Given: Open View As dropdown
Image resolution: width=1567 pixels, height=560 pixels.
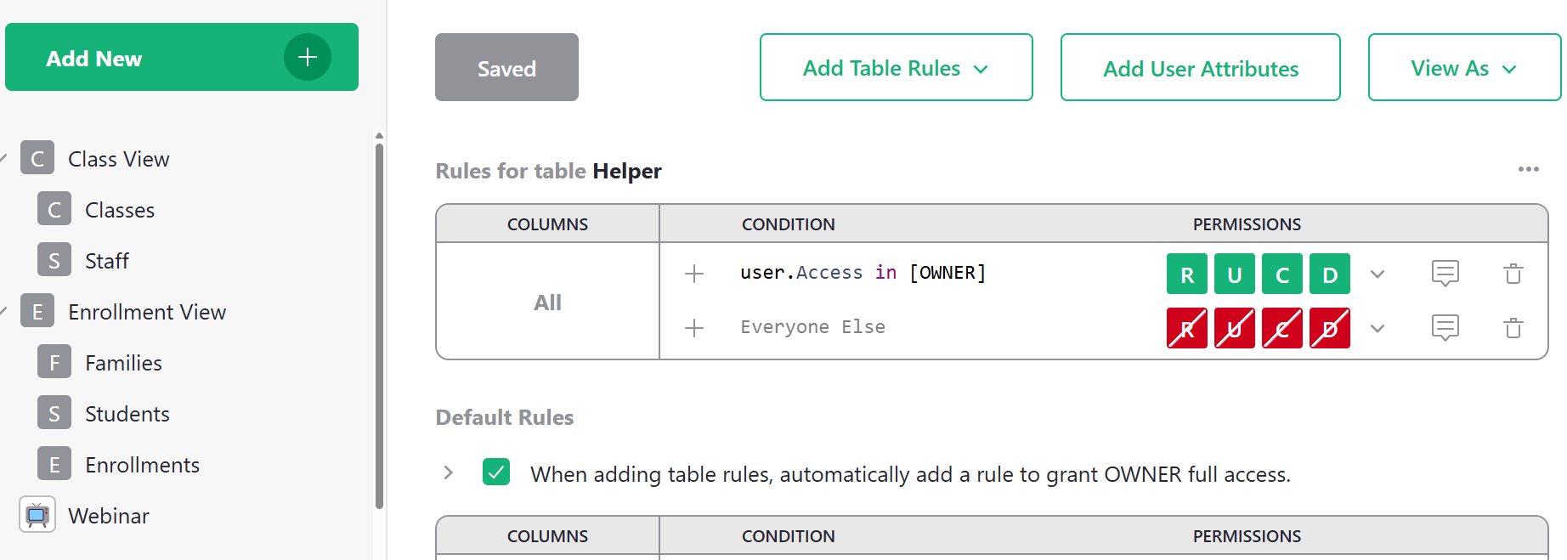Looking at the screenshot, I should (x=1464, y=67).
